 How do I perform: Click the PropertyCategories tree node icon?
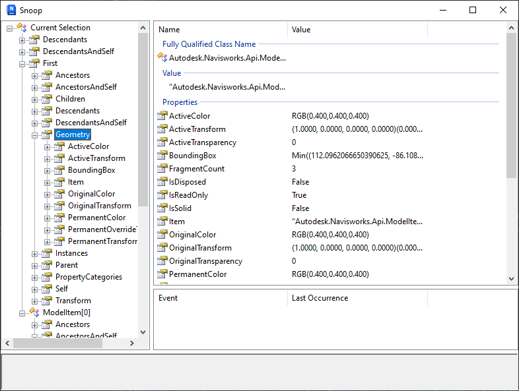(47, 277)
